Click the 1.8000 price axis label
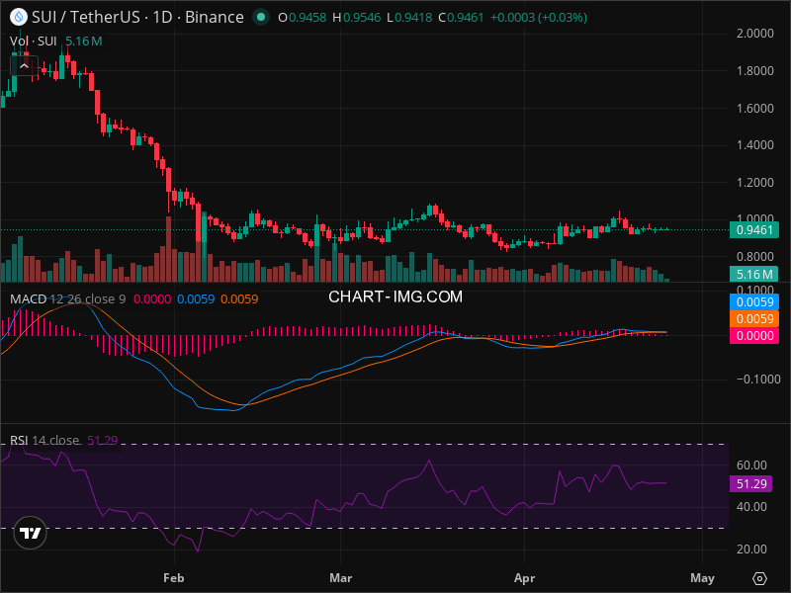This screenshot has width=791, height=593. (754, 70)
